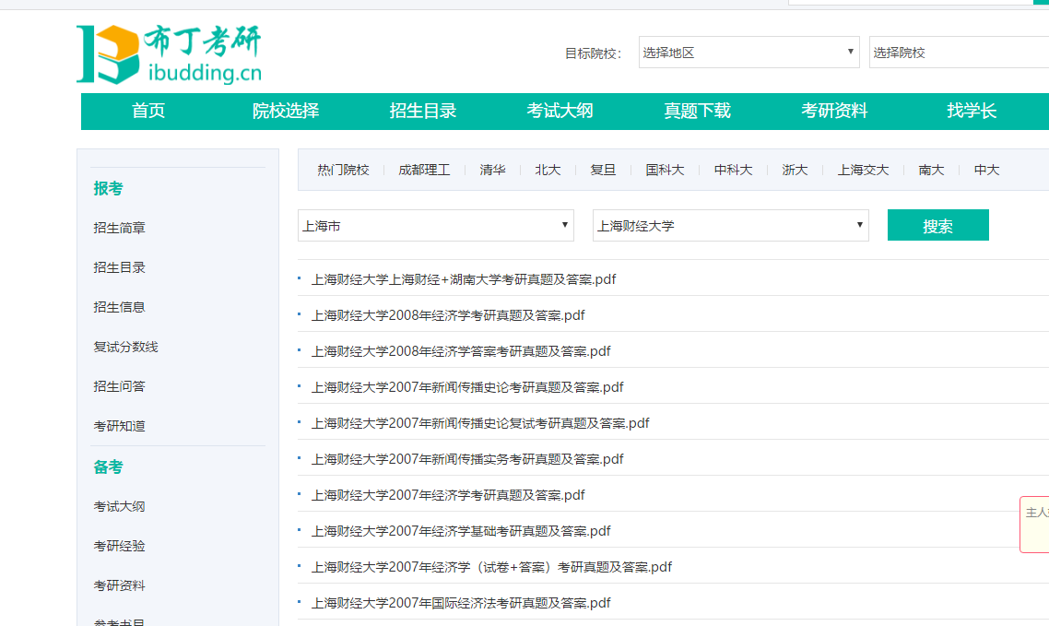Select 浙大 in hot schools bar
The height and width of the screenshot is (626, 1049).
(795, 170)
